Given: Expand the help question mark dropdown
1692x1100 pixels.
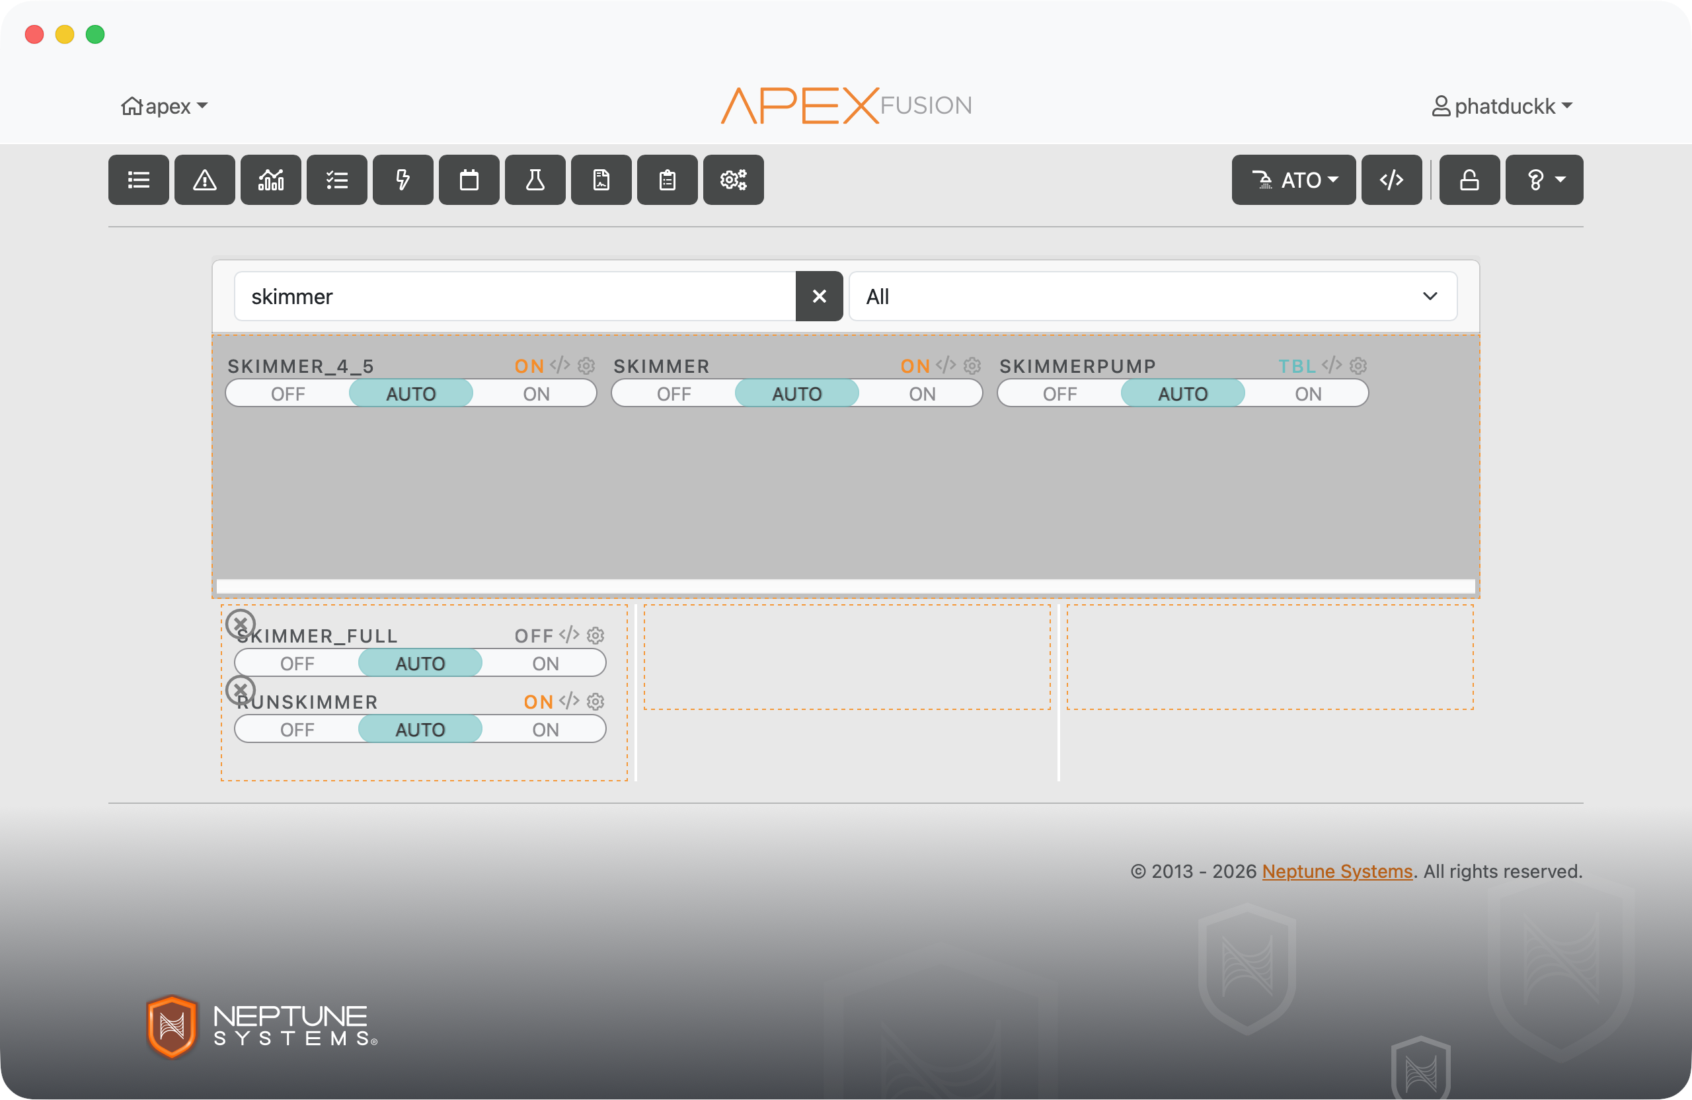Looking at the screenshot, I should (x=1545, y=180).
